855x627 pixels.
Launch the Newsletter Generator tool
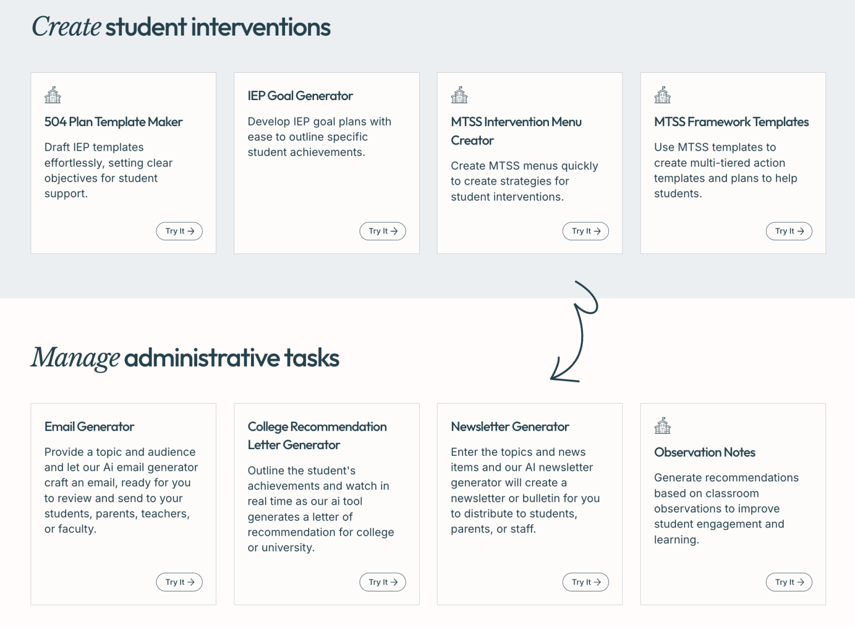pos(586,582)
